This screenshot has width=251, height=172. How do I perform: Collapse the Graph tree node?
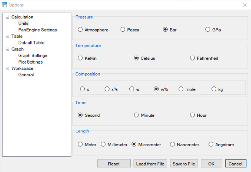coord(7,49)
